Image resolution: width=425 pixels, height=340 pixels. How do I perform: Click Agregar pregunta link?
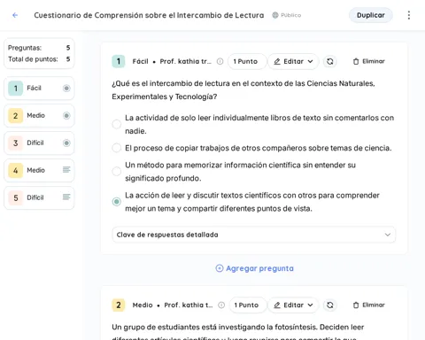255,268
